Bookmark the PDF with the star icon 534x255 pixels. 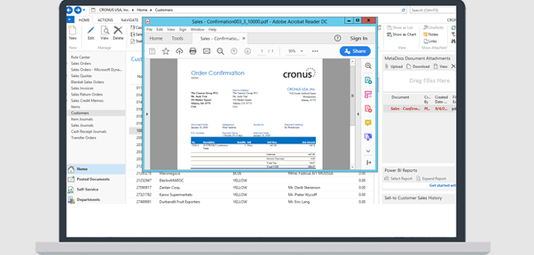[x=166, y=51]
